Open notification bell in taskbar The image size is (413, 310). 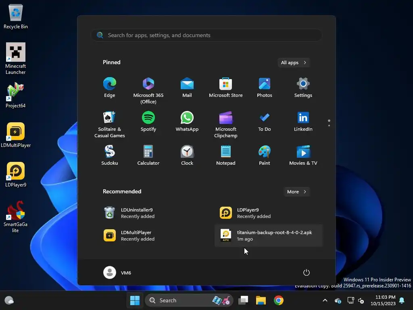402,300
